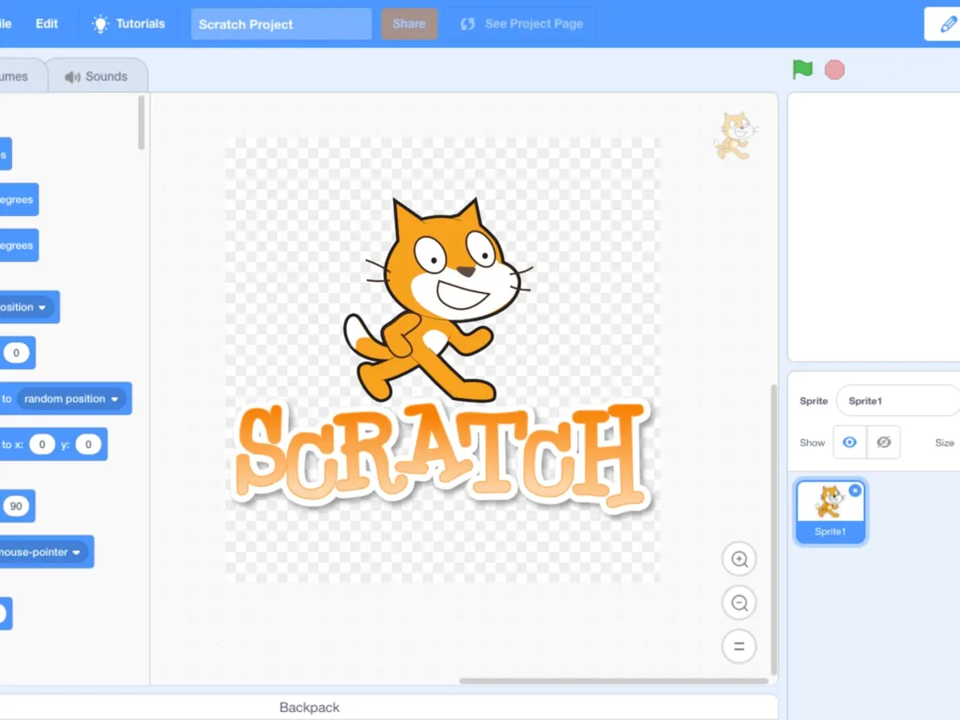Viewport: 960px width, 720px height.
Task: Open the position dropdown in glide block
Action: point(26,307)
